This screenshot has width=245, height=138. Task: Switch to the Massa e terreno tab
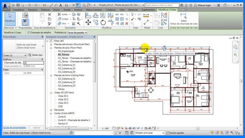tap(94, 10)
